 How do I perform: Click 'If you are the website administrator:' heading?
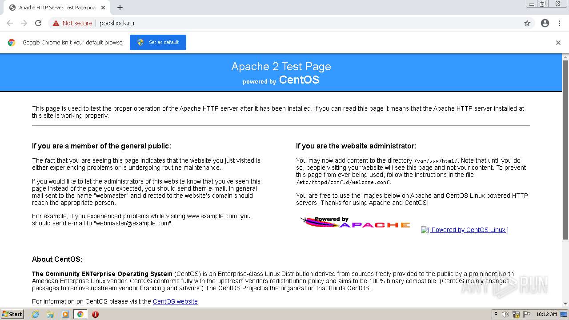click(356, 146)
